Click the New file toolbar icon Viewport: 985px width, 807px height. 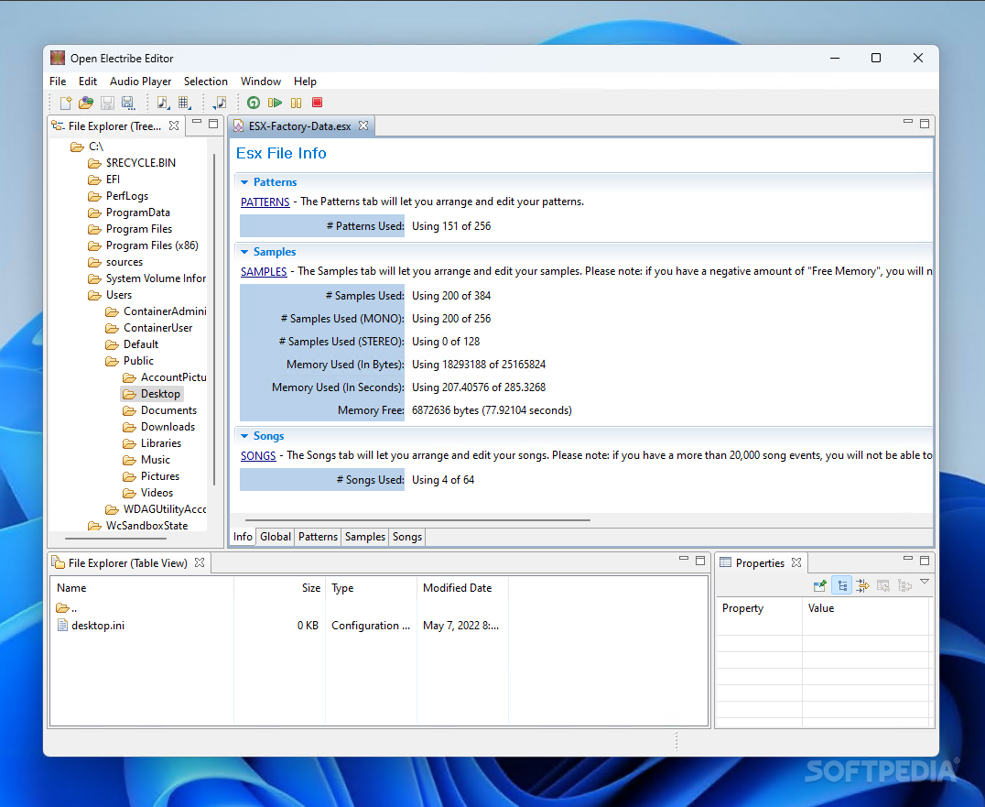pyautogui.click(x=65, y=103)
